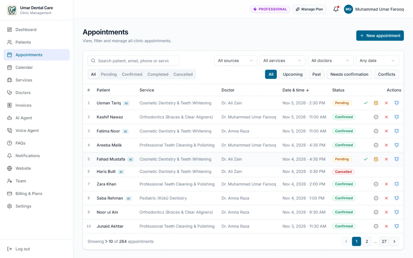Open Voice Agent in the sidebar

pos(37,131)
